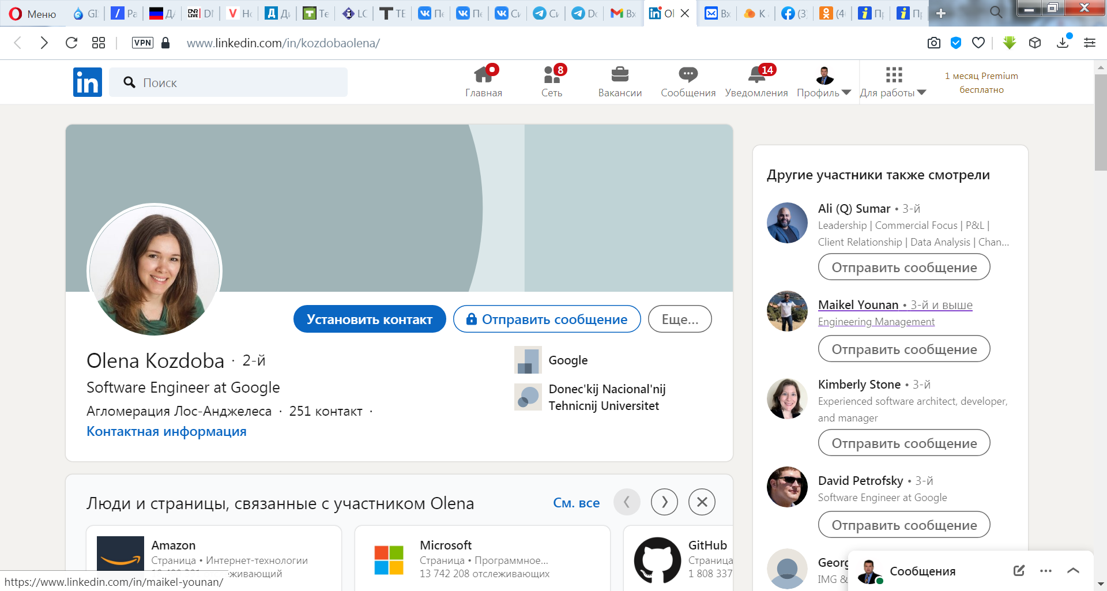Click the 251 контакт connections text

pos(326,411)
